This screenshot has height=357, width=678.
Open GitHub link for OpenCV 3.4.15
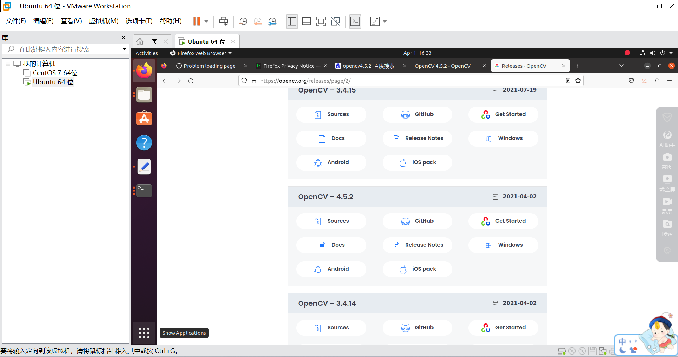[417, 114]
